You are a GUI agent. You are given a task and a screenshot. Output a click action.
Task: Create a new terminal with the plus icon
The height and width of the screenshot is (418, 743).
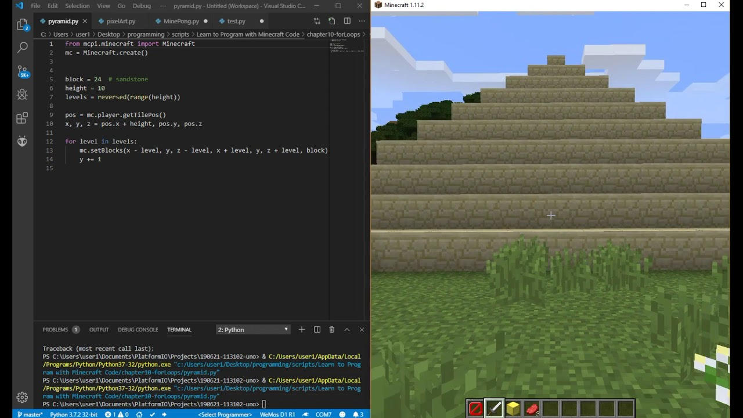301,329
